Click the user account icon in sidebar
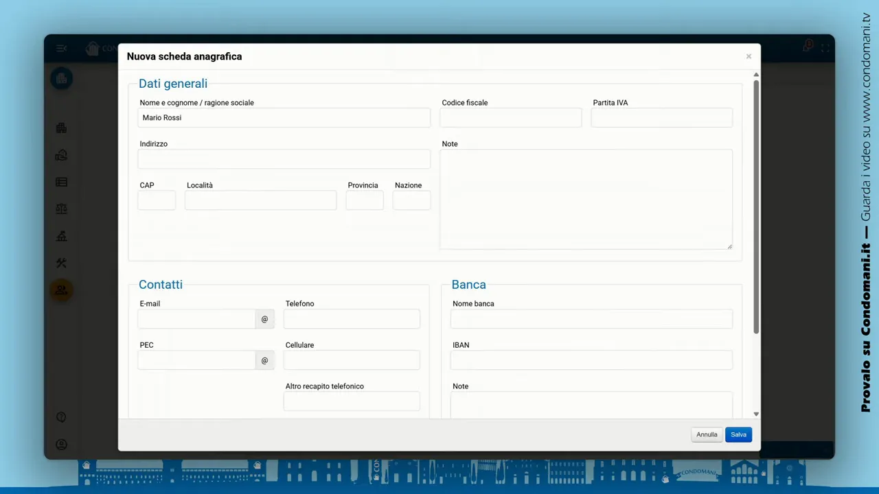 pyautogui.click(x=61, y=445)
